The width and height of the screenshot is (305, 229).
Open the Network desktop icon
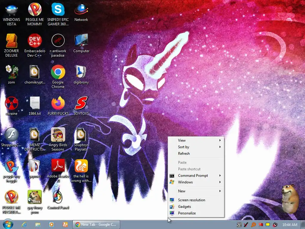pos(81,13)
